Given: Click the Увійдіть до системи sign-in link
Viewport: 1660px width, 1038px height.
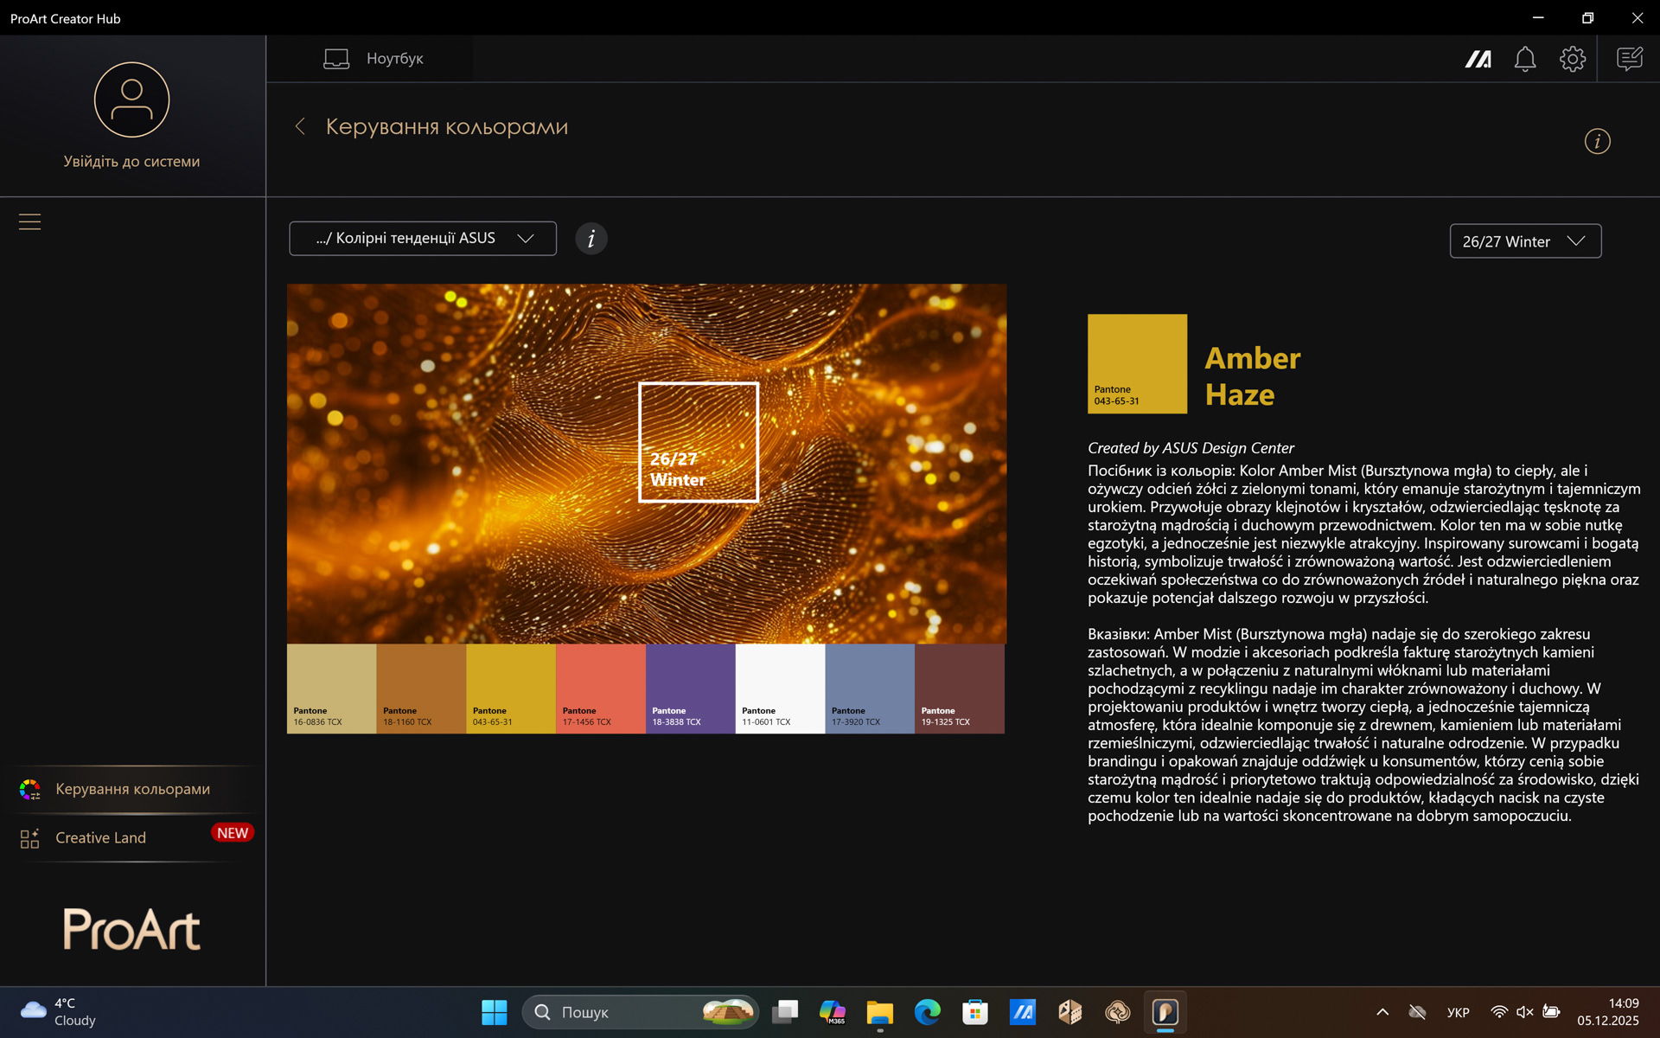Looking at the screenshot, I should tap(131, 162).
